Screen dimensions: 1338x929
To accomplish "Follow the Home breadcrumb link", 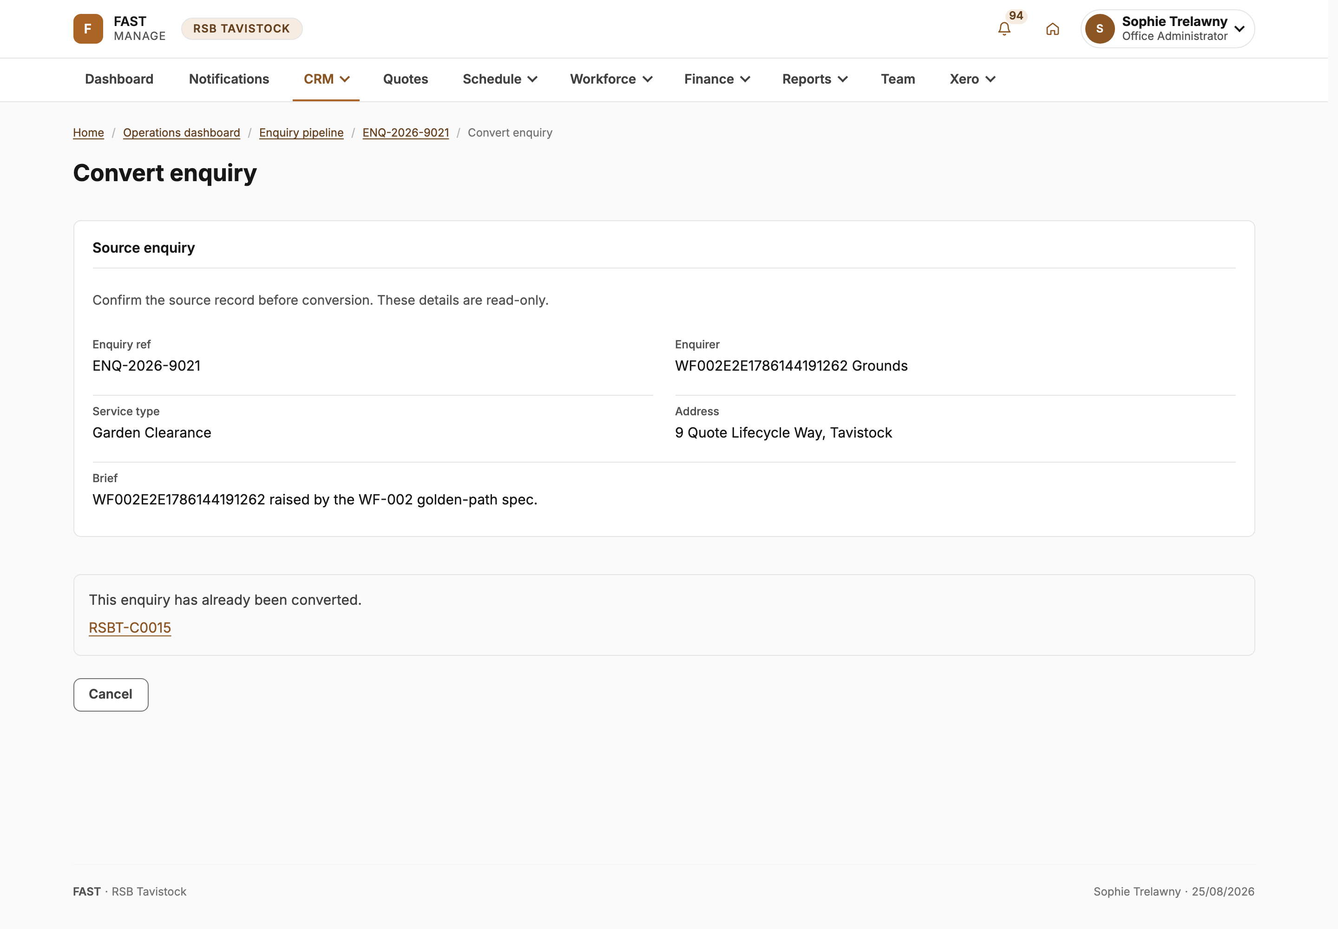I will (x=88, y=133).
